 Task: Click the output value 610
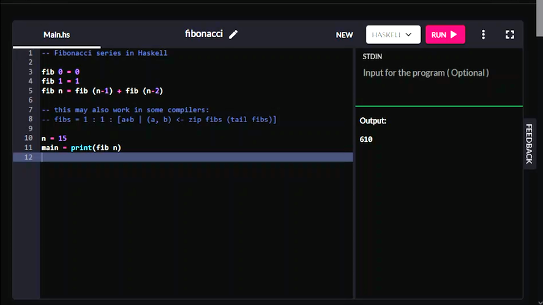point(366,139)
